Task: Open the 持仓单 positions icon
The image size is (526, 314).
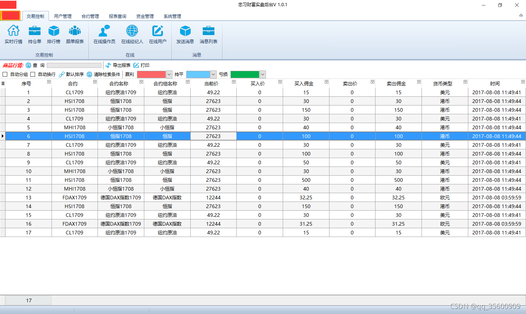Action: click(35, 31)
